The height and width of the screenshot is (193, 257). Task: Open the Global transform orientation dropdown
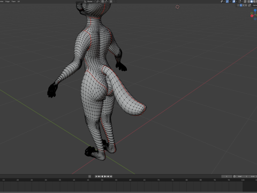[x=89, y=2]
